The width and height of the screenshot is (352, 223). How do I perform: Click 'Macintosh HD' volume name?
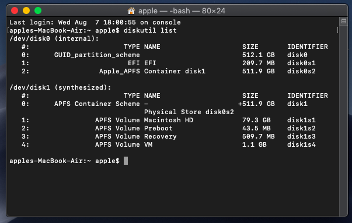point(168,120)
